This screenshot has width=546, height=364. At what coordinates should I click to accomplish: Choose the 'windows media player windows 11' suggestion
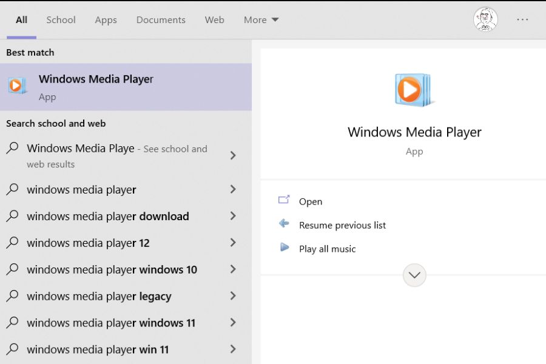(111, 323)
